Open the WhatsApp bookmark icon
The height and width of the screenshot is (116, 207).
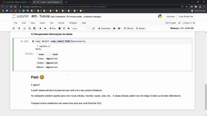(24, 11)
